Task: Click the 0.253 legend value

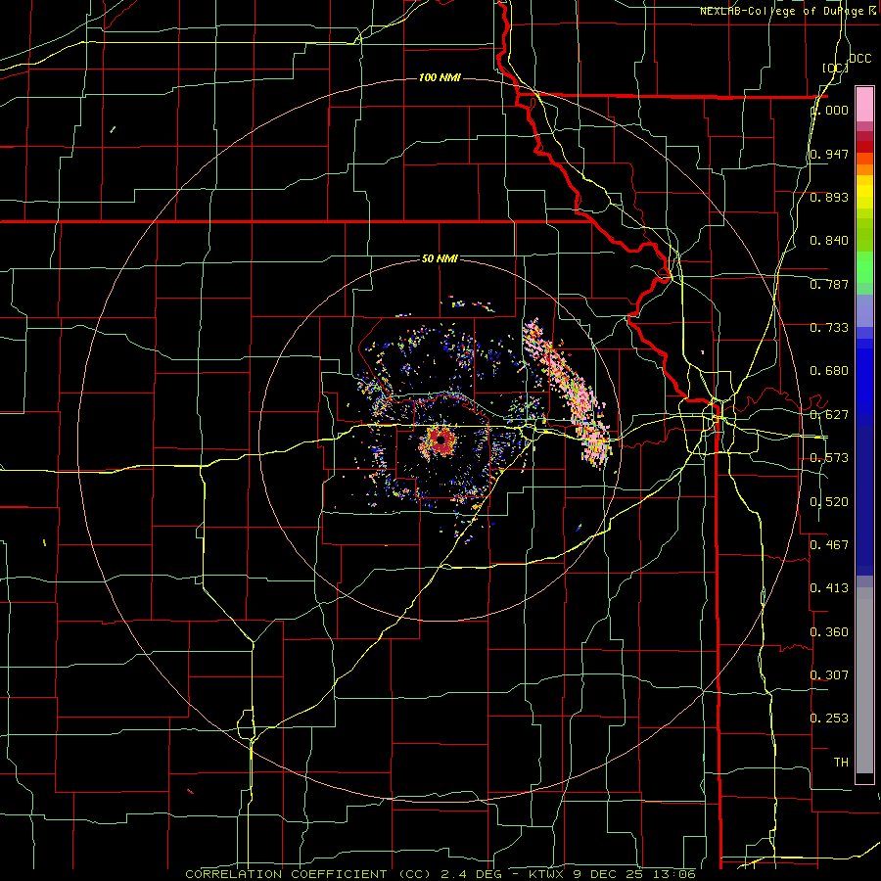Action: click(829, 719)
